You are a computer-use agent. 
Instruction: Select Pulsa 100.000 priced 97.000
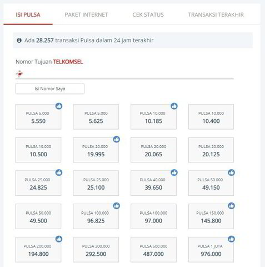[x=153, y=216]
